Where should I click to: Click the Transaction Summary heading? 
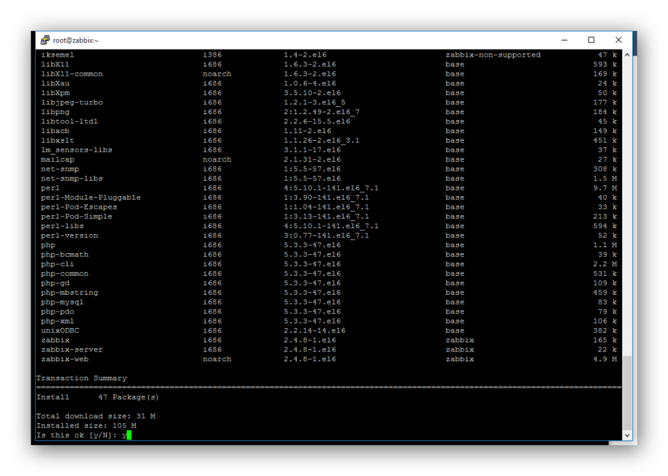pos(82,378)
